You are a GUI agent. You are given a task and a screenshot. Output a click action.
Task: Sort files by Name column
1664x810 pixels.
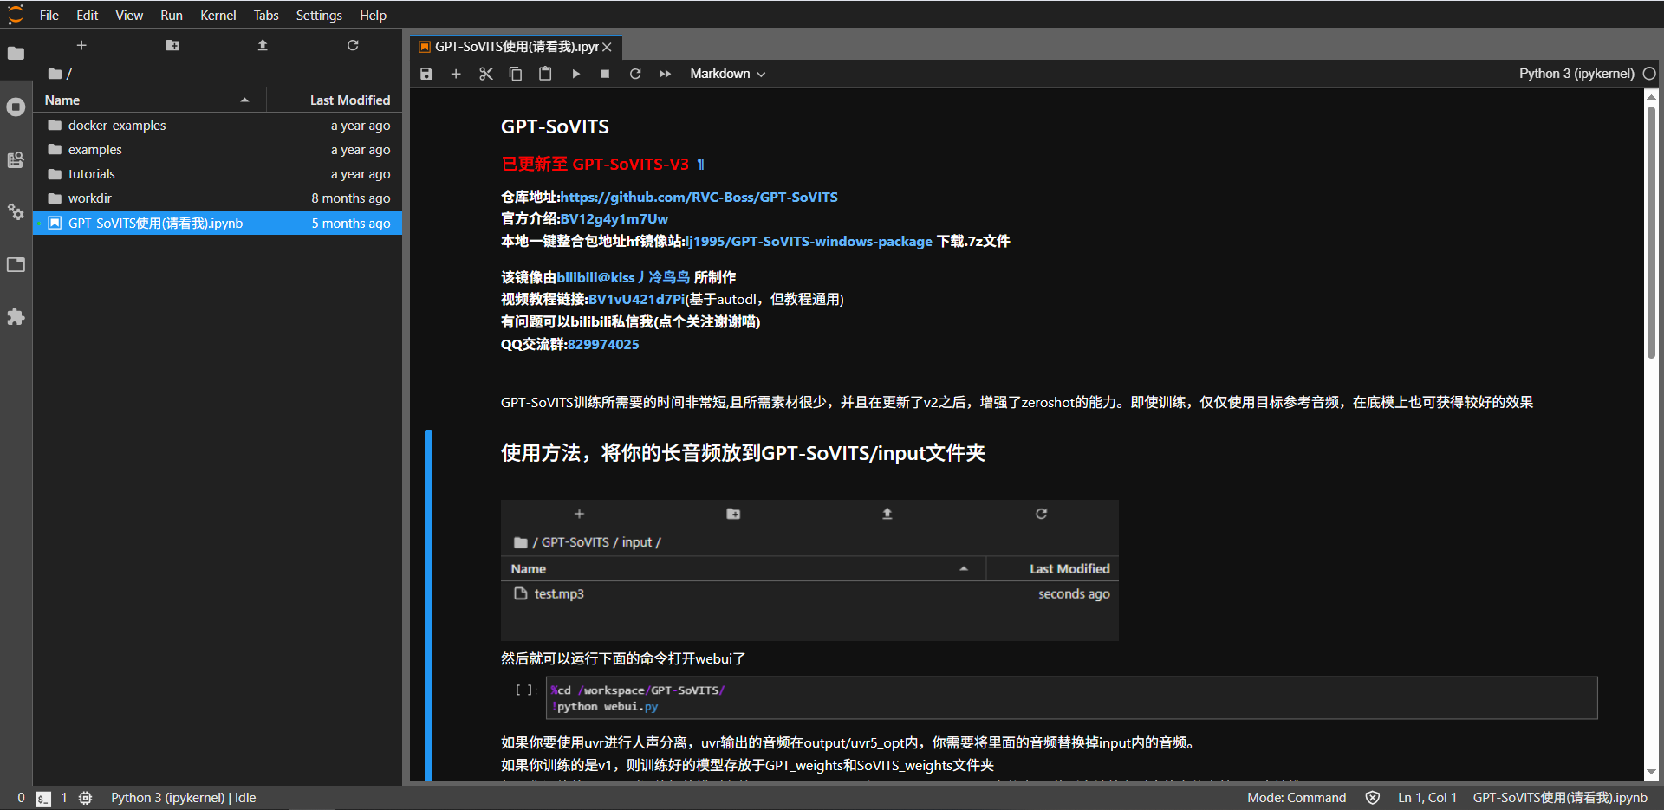click(149, 100)
